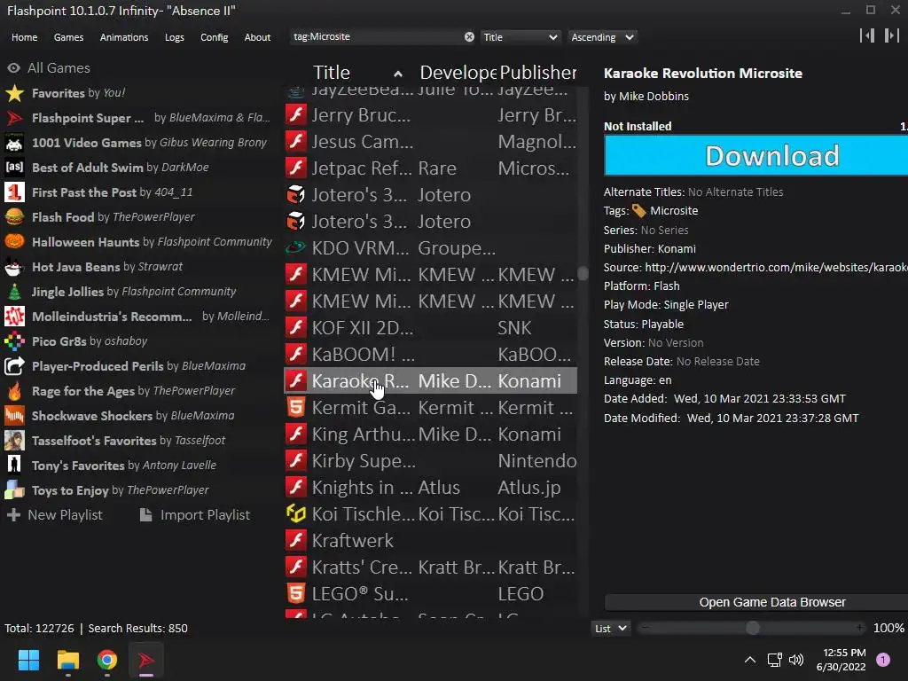908x681 pixels.
Task: Sort by Publisher column header
Action: pos(537,73)
